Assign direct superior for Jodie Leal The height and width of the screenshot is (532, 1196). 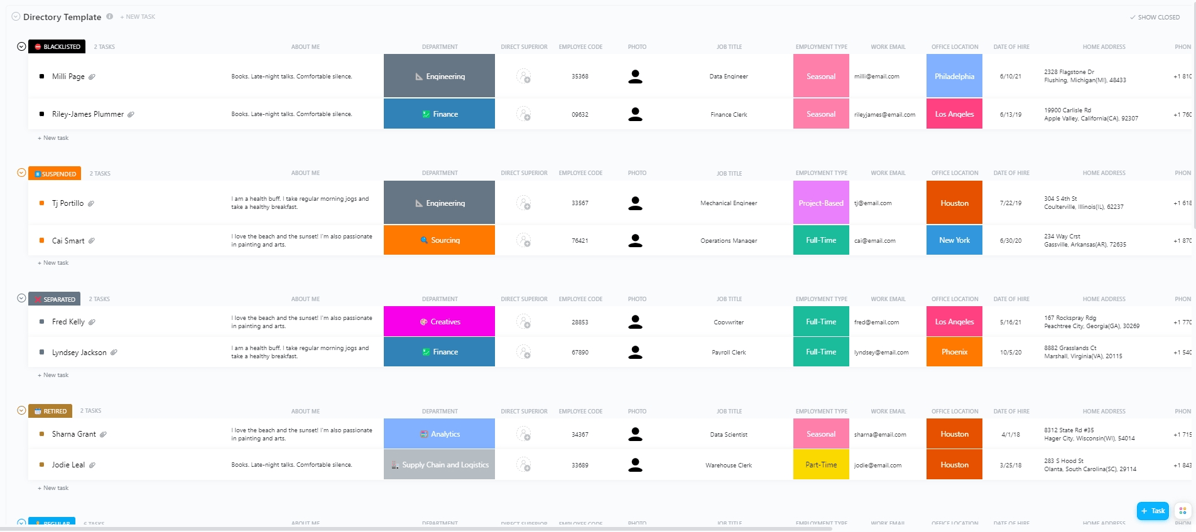(x=523, y=465)
